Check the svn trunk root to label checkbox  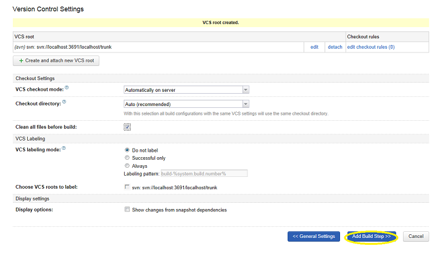[128, 187]
